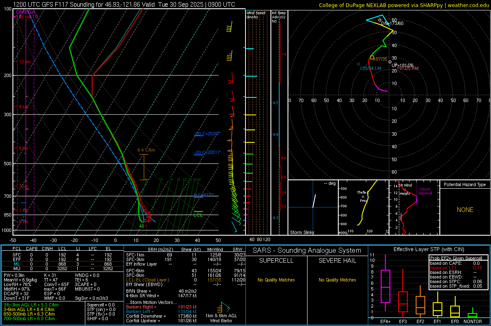This screenshot has width=491, height=326.
Task: Click the white storm slinky line
Action: click(314, 201)
